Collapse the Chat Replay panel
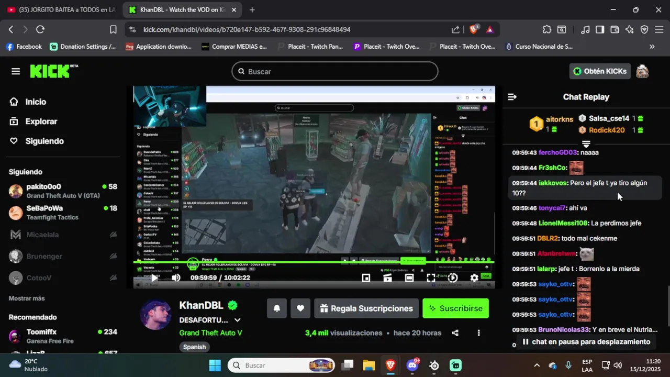Image resolution: width=670 pixels, height=377 pixels. point(512,97)
